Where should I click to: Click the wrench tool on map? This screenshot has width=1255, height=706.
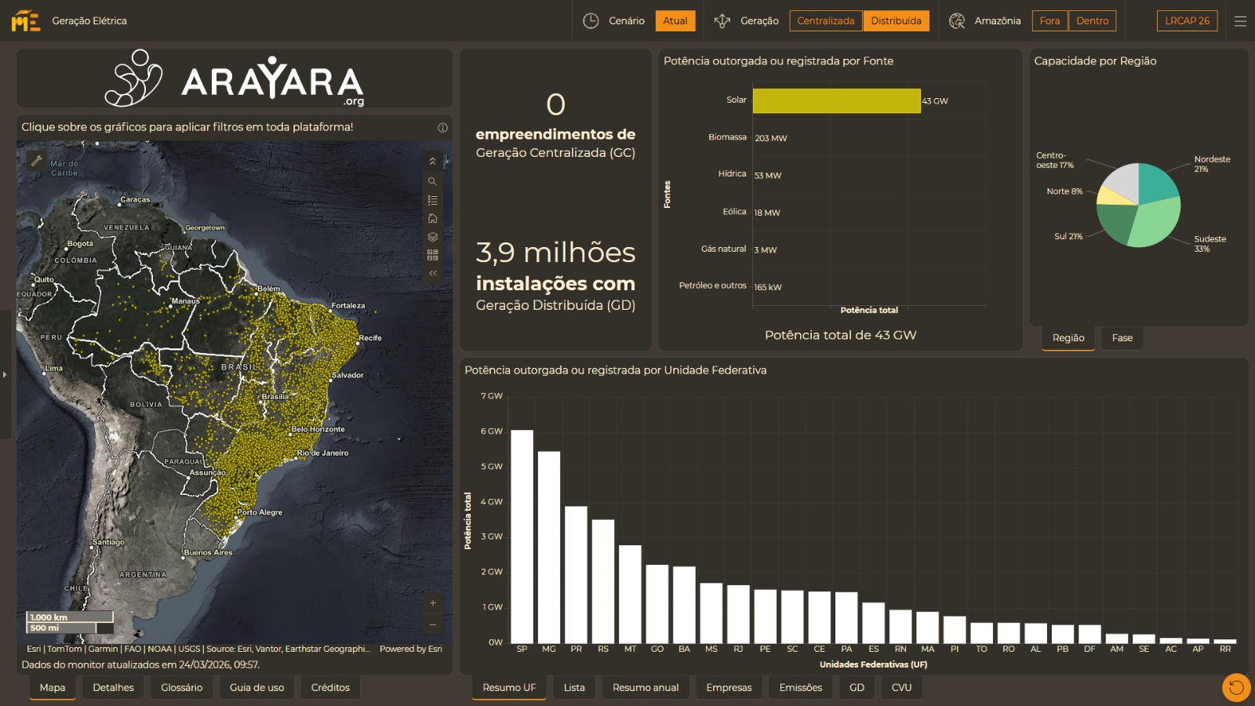36,161
